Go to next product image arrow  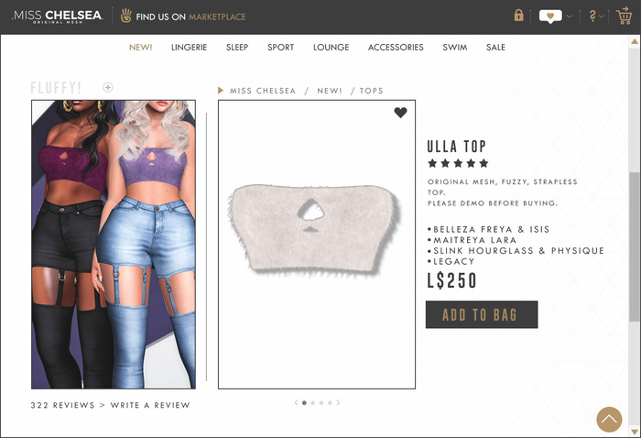338,403
